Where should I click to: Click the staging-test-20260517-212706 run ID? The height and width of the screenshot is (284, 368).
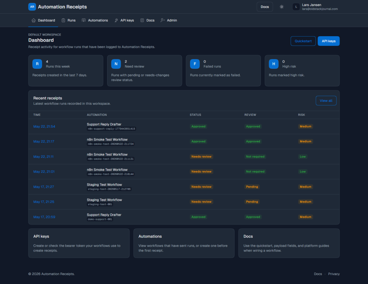click(x=109, y=189)
